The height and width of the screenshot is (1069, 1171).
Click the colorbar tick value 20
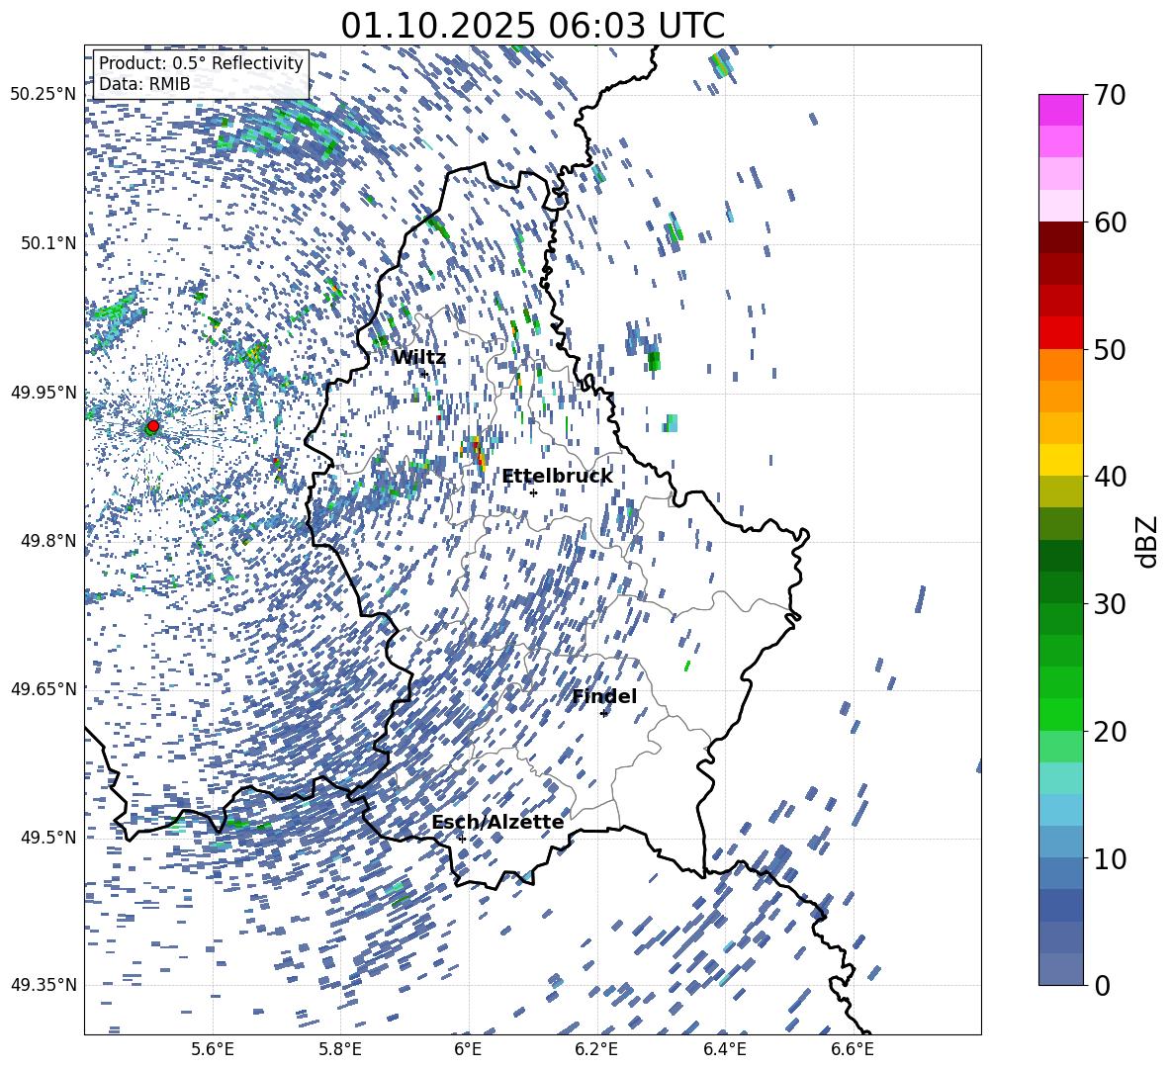coord(1110,731)
